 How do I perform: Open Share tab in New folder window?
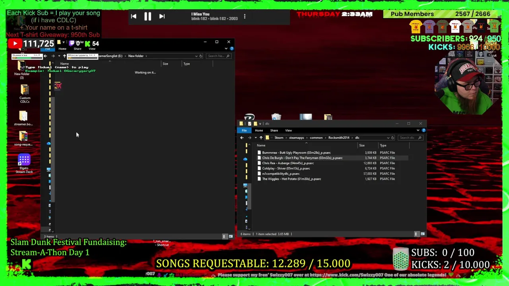pos(78,49)
